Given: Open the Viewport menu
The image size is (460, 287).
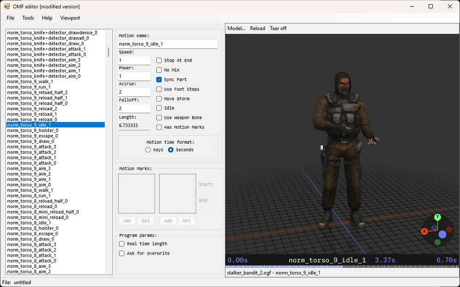Looking at the screenshot, I should (x=70, y=18).
